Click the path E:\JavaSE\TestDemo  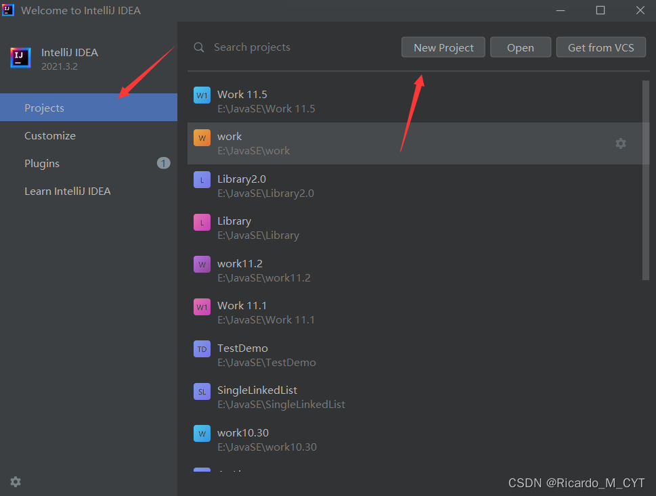pyautogui.click(x=267, y=362)
